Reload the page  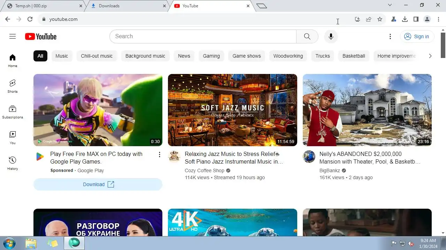pos(30,19)
